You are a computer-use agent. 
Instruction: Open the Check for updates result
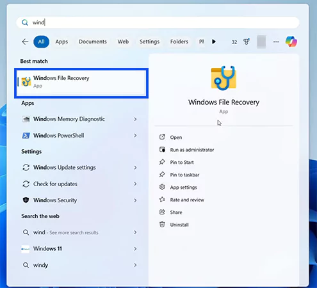point(79,184)
